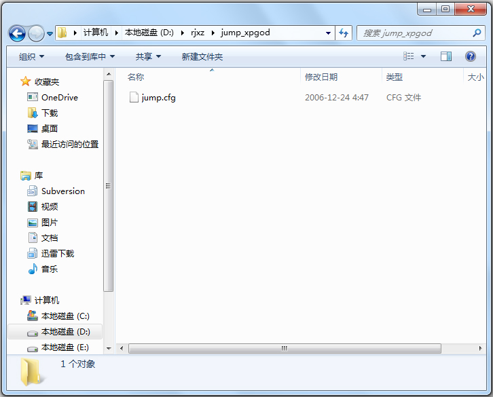The width and height of the screenshot is (493, 397).
Task: Click the folder icon in address bar
Action: 62,33
